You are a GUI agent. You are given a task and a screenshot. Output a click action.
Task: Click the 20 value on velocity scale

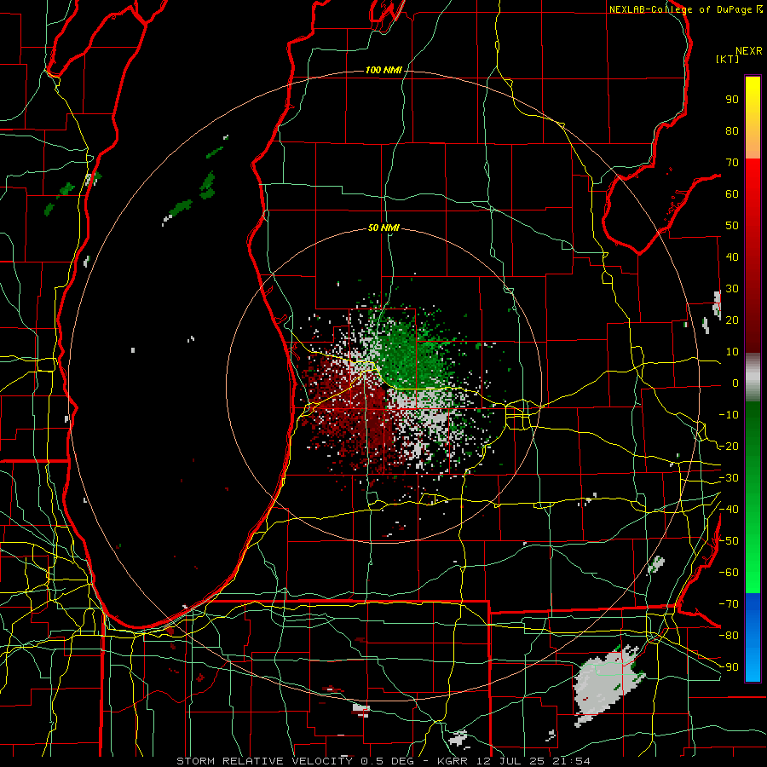[732, 320]
